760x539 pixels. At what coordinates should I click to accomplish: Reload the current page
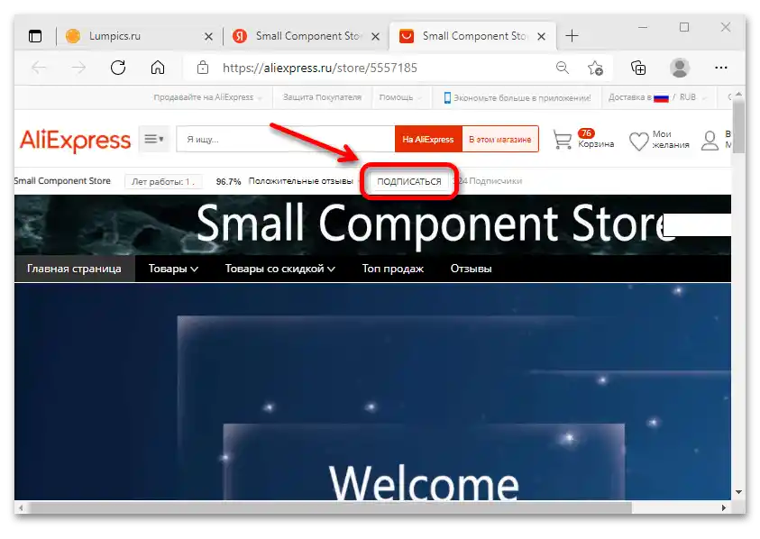pos(118,68)
